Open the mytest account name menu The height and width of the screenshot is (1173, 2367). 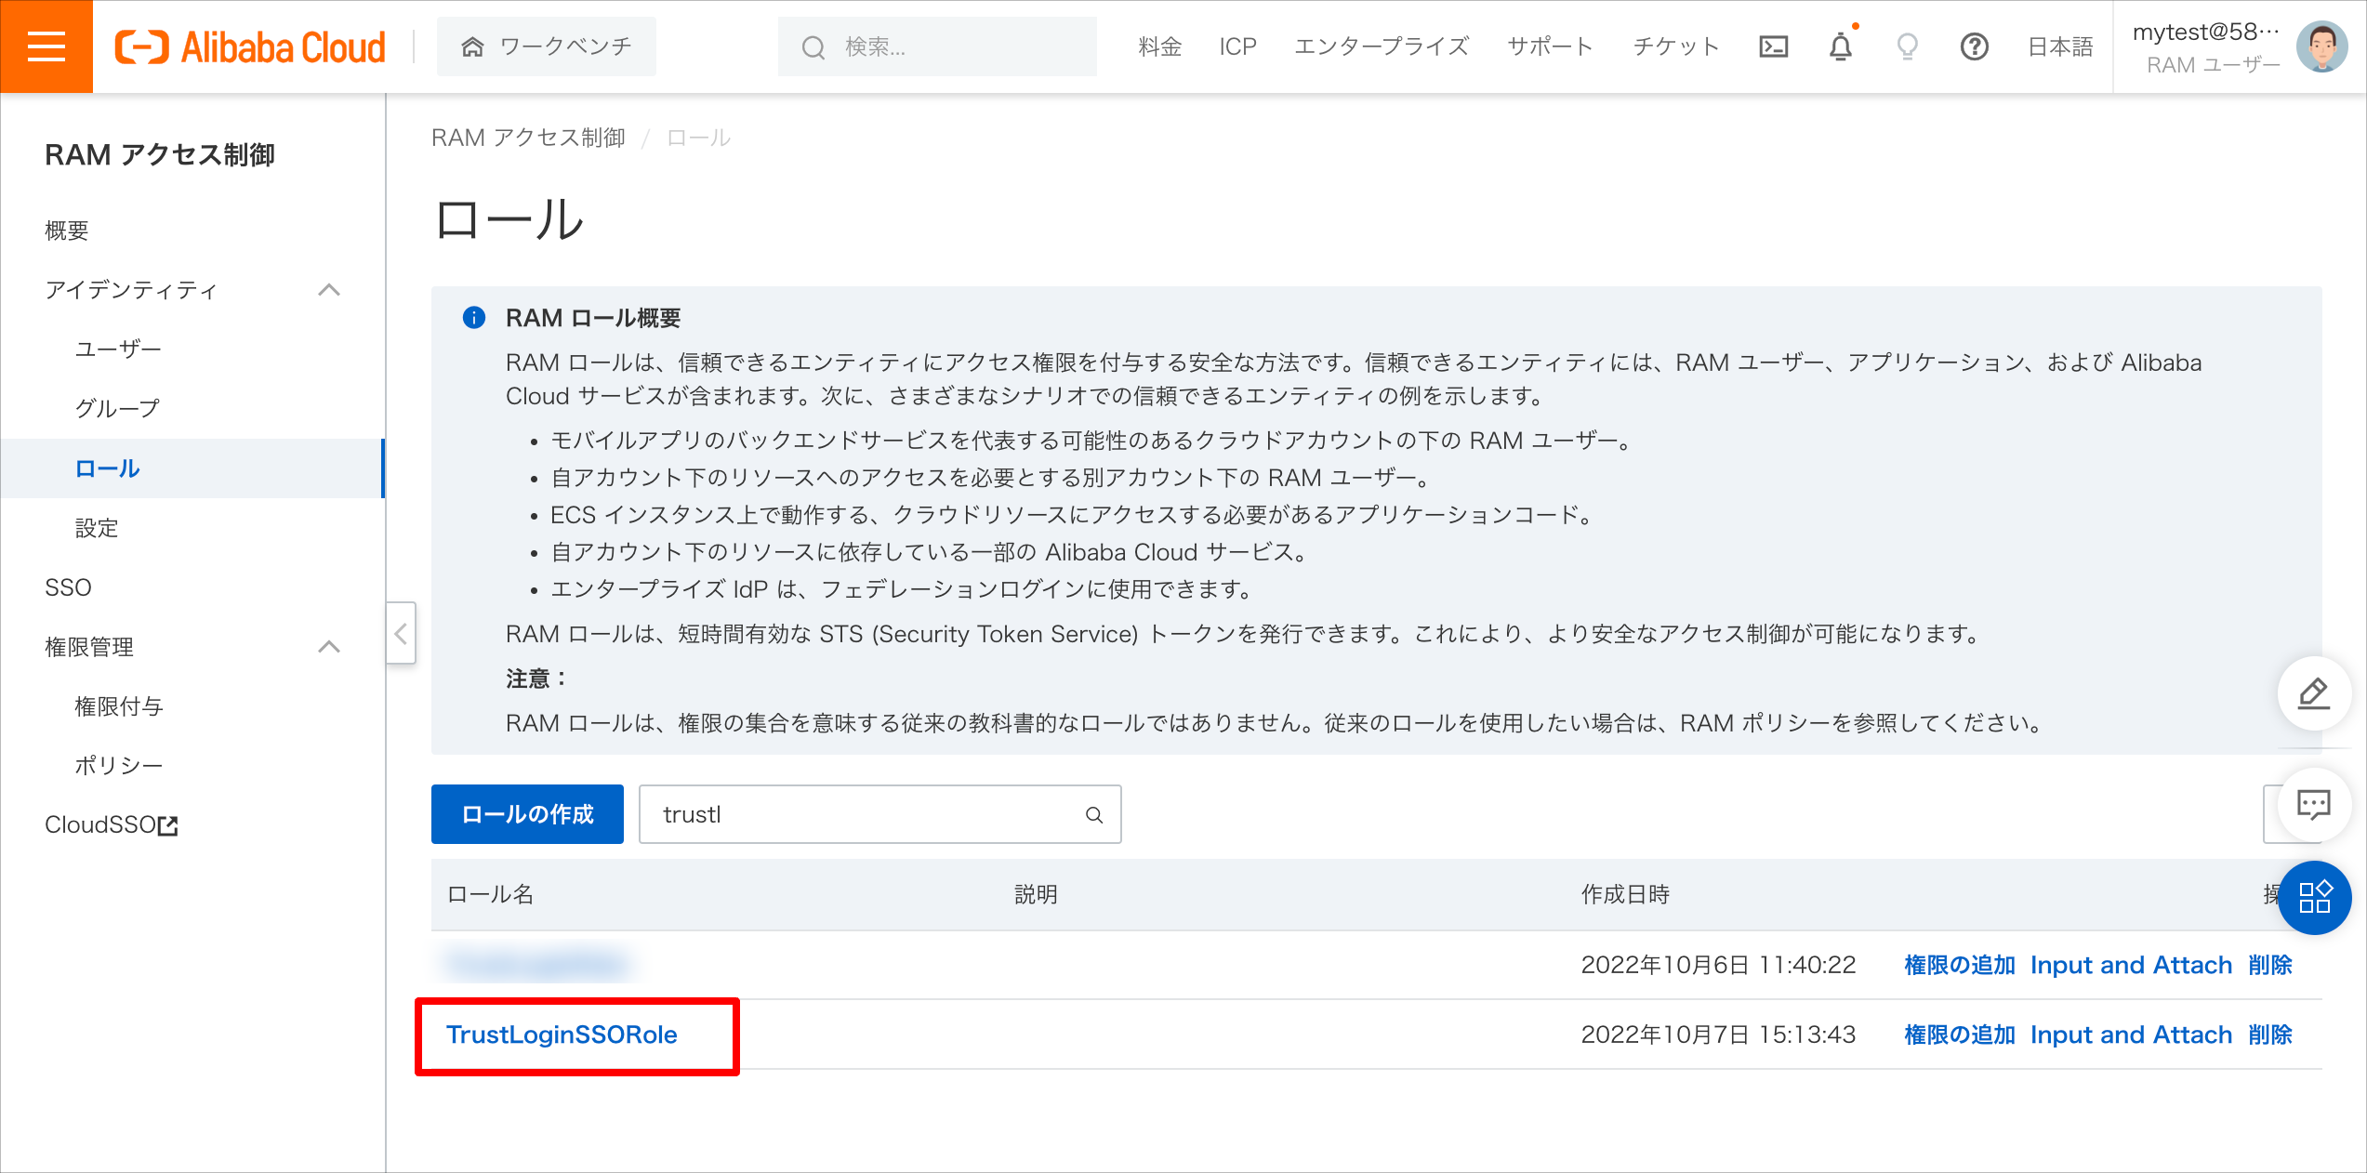click(2206, 33)
